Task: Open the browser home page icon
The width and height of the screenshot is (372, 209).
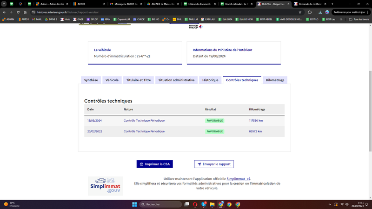Action: [25, 12]
